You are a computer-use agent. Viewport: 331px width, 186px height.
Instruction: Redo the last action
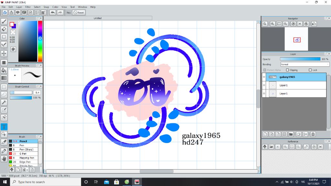click(x=60, y=13)
